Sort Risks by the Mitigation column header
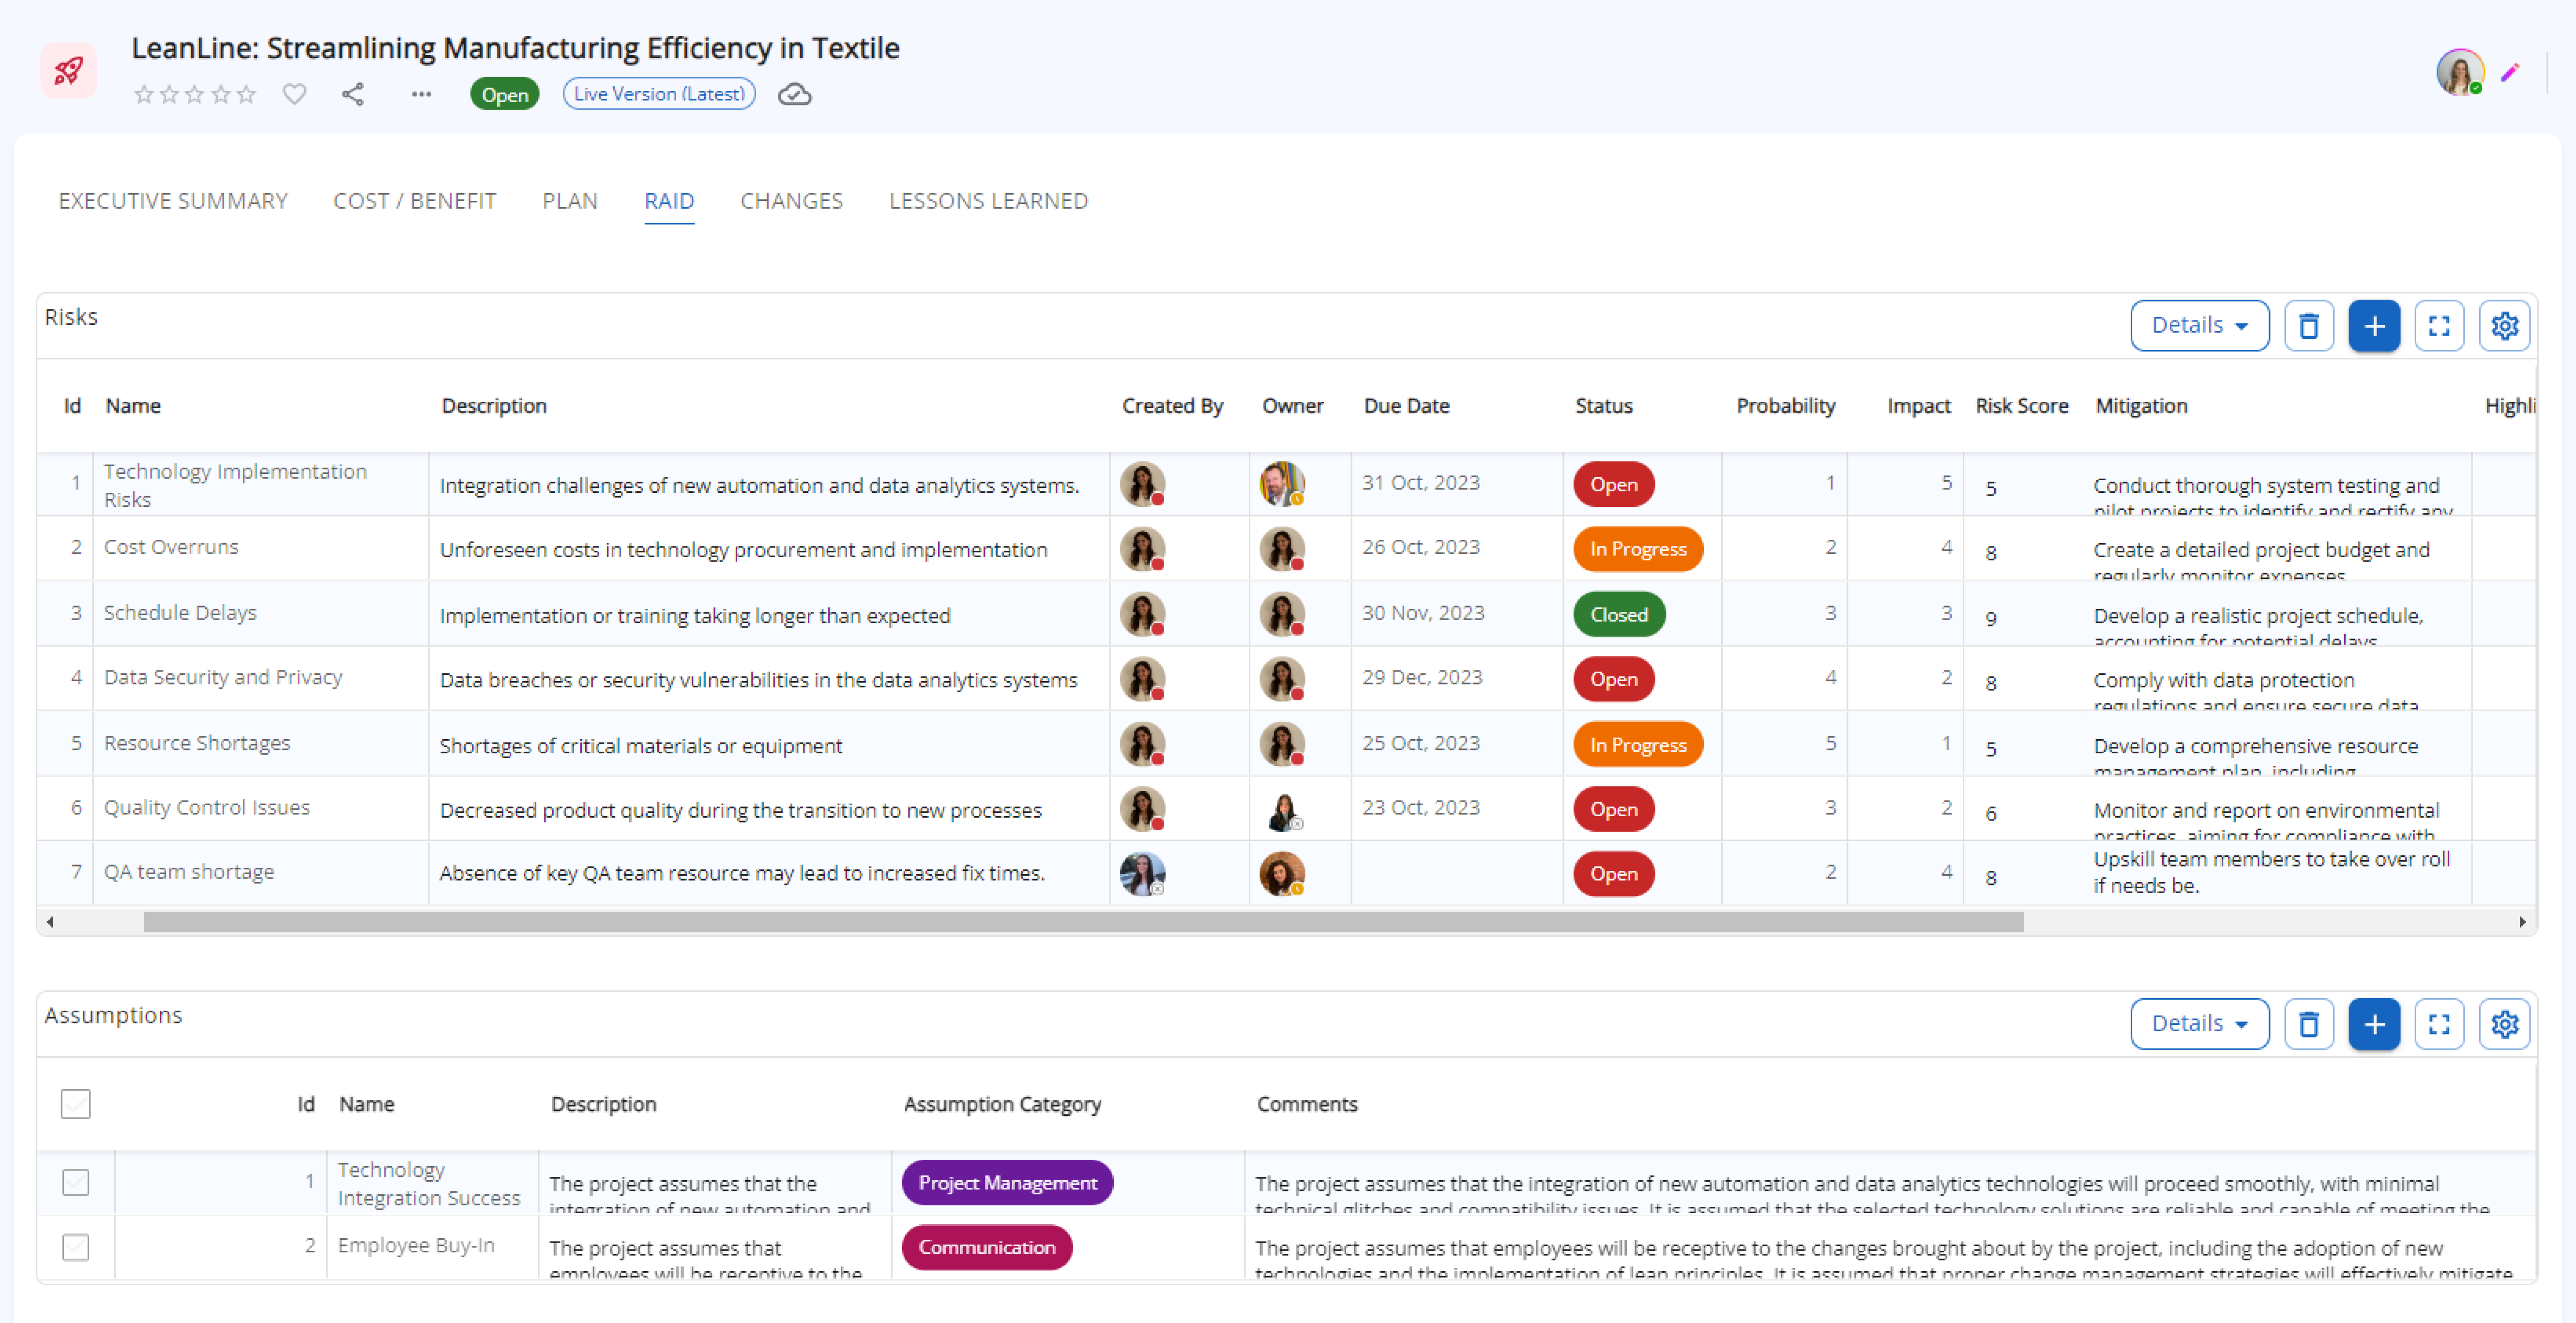This screenshot has height=1323, width=2576. tap(2141, 406)
